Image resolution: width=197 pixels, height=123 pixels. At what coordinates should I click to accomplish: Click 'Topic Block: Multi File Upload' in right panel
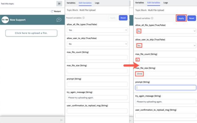[149, 10]
